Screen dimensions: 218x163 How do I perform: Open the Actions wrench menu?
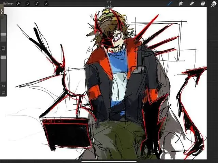coord(18,3)
